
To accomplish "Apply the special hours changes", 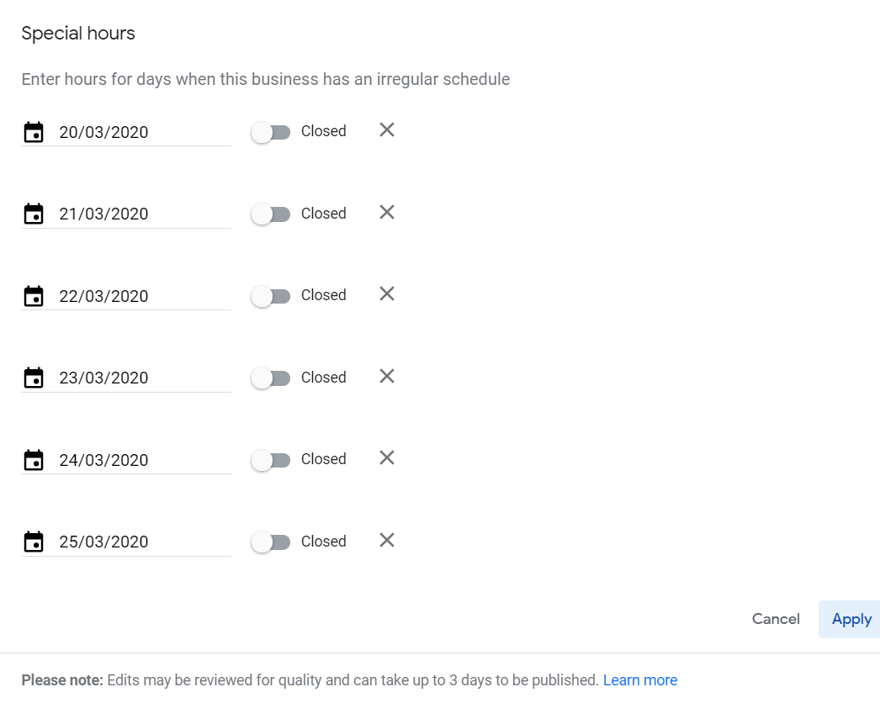I will point(851,620).
